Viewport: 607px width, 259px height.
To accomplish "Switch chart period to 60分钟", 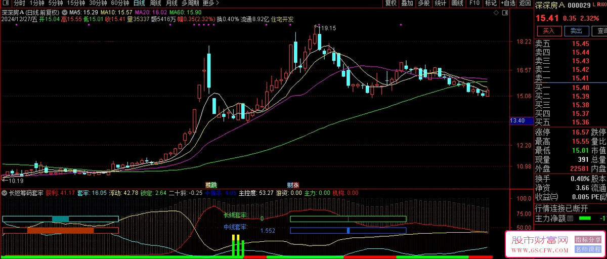I will pyautogui.click(x=119, y=3).
